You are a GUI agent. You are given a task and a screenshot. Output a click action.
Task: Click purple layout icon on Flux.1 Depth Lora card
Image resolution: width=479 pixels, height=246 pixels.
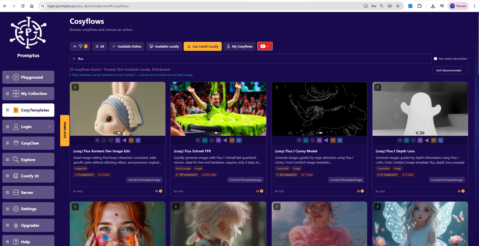pos(420,140)
